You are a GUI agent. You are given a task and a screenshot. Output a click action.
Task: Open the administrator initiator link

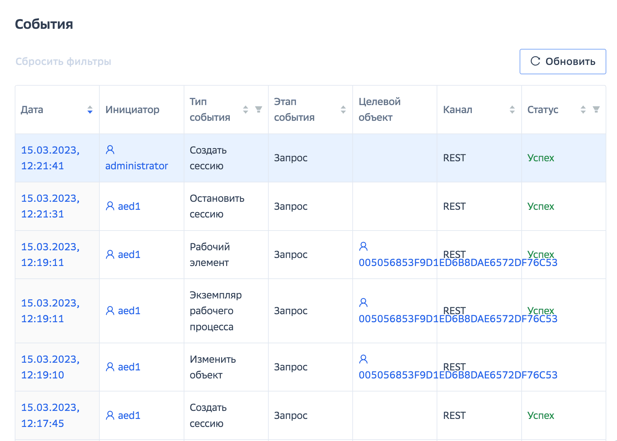coord(137,166)
